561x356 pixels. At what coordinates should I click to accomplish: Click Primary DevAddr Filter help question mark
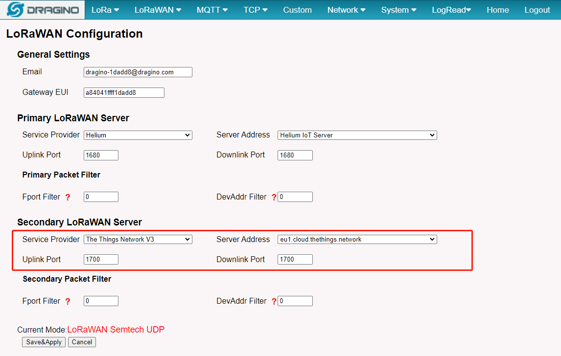[274, 197]
